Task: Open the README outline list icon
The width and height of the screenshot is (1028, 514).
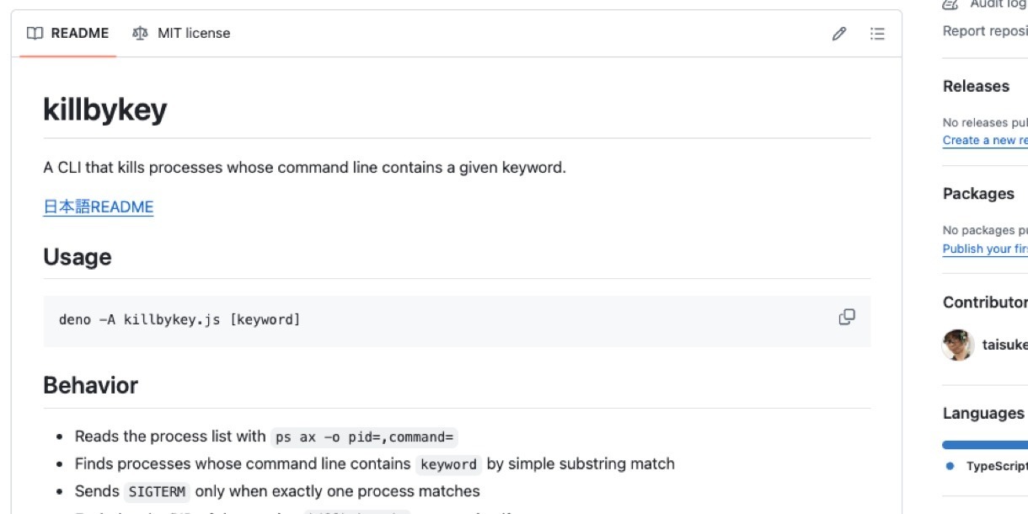Action: click(877, 34)
